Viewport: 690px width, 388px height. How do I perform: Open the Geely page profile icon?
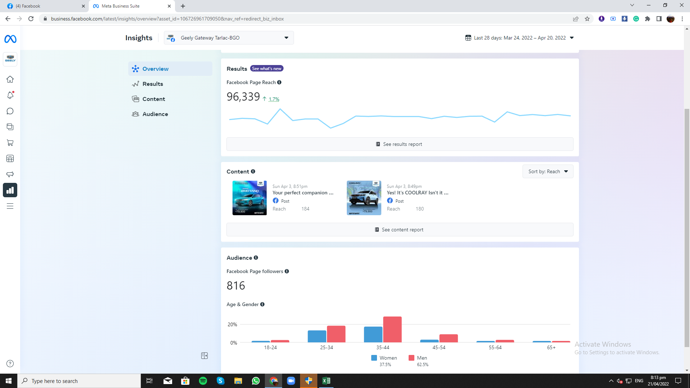click(10, 59)
